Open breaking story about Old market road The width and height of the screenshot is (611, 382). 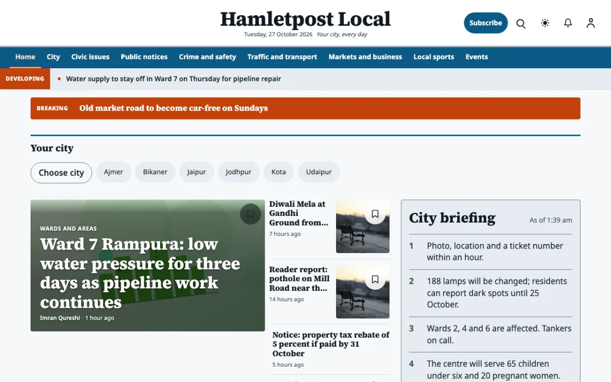tap(174, 108)
